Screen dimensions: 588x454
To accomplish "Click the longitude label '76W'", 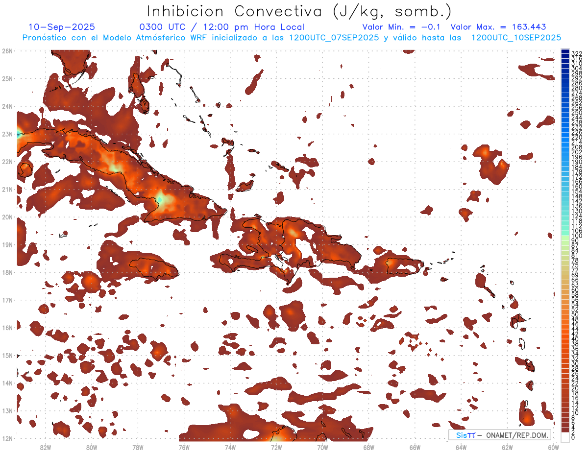I will tap(184, 447).
